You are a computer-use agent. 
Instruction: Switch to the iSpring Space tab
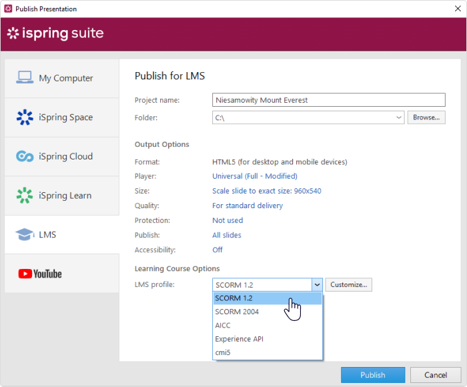62,117
